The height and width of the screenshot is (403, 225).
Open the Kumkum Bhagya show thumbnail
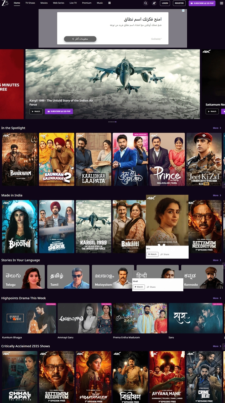[x=29, y=318]
